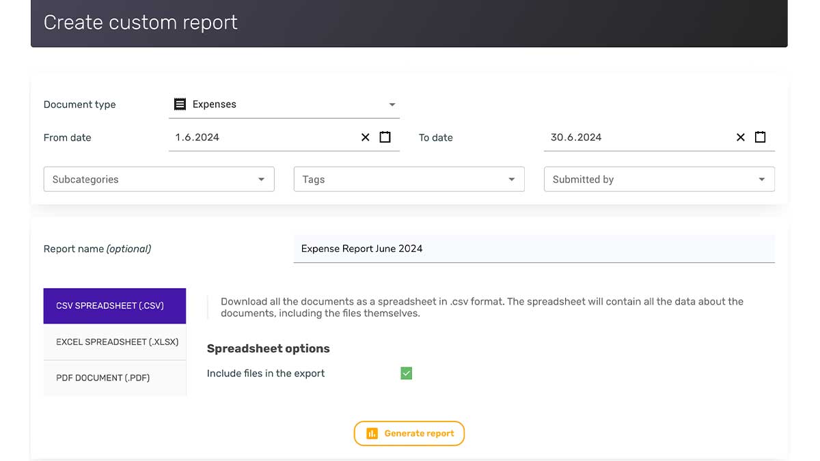Open the Submitted by dropdown
The image size is (820, 461).
click(659, 180)
